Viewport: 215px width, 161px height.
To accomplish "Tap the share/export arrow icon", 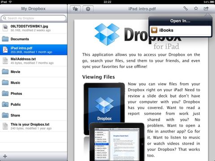I will pyautogui.click(x=206, y=8).
